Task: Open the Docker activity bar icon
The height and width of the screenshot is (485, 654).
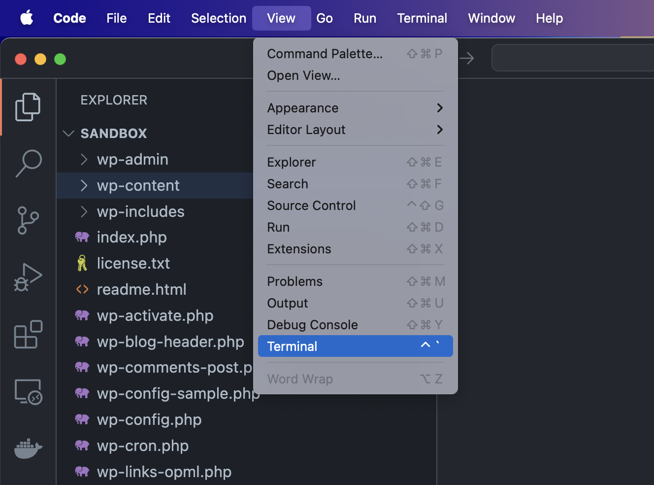Action: pos(28,448)
